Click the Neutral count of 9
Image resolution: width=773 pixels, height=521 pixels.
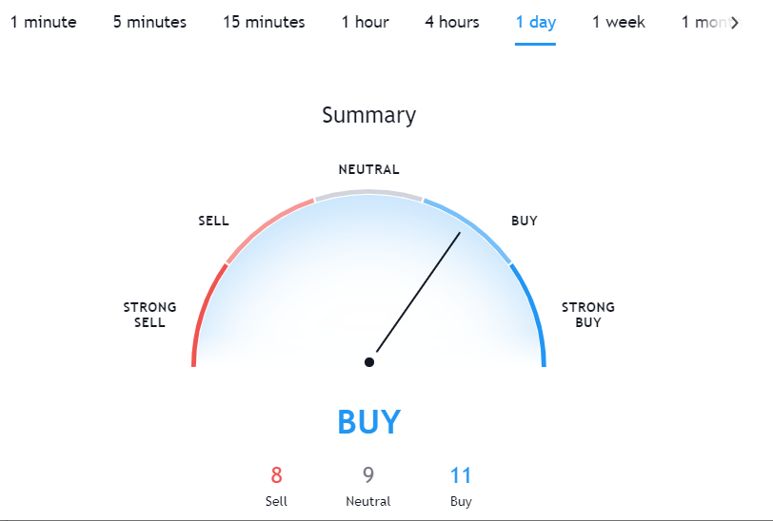(x=368, y=475)
